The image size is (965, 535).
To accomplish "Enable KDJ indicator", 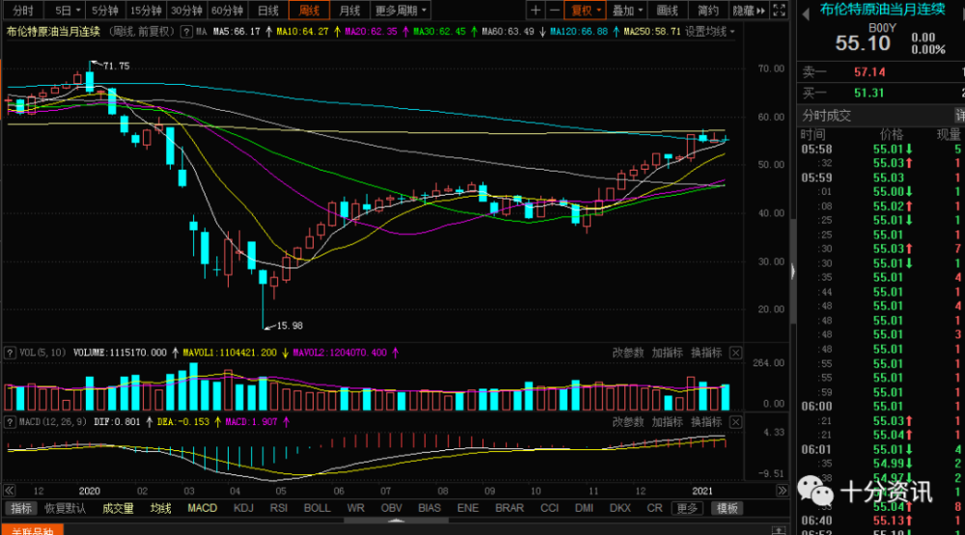I will tap(243, 509).
